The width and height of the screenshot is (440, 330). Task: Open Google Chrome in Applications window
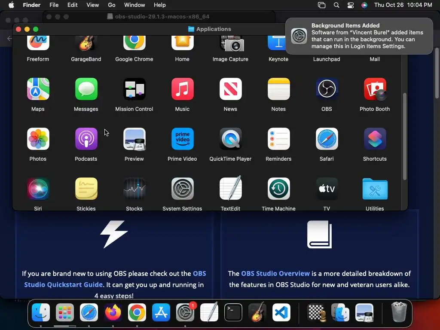pos(134,43)
